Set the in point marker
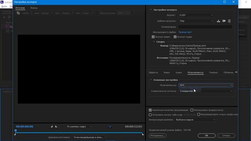 pos(51,127)
